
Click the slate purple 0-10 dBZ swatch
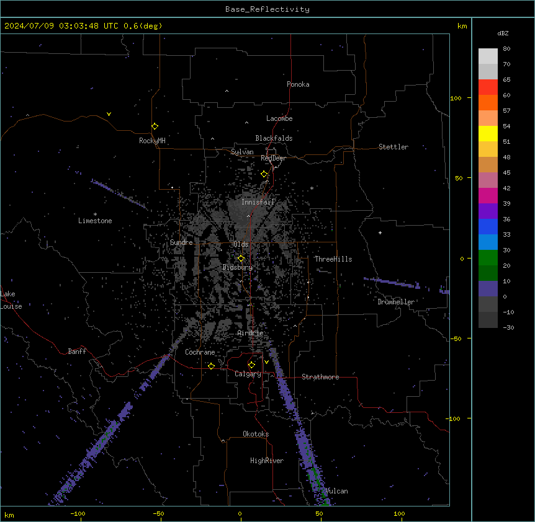pos(488,289)
